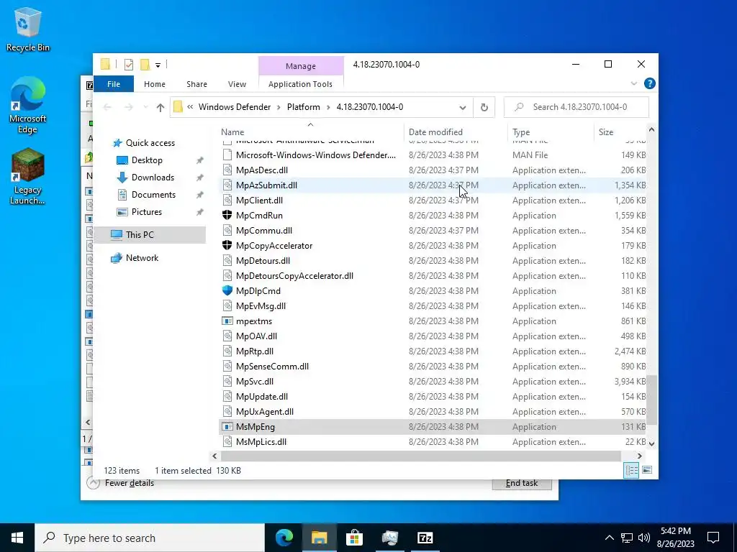Click the Windows Start button
This screenshot has height=552, width=737.
pos(17,538)
